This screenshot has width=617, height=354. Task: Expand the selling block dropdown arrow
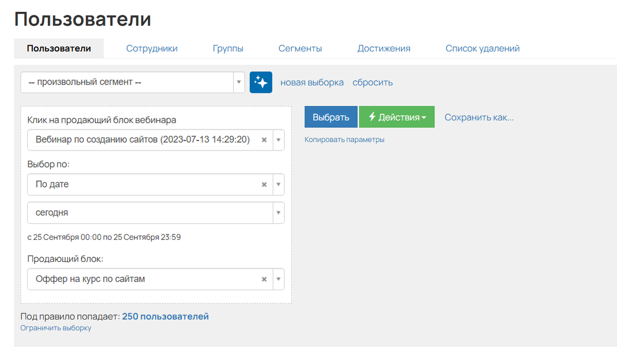[278, 279]
